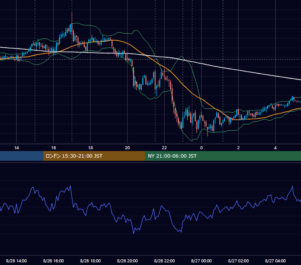Click the 16 hour axis label
301x265 pixels.
[54, 148]
